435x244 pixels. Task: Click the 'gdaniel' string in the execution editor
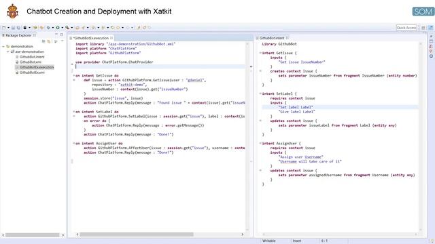pyautogui.click(x=195, y=80)
